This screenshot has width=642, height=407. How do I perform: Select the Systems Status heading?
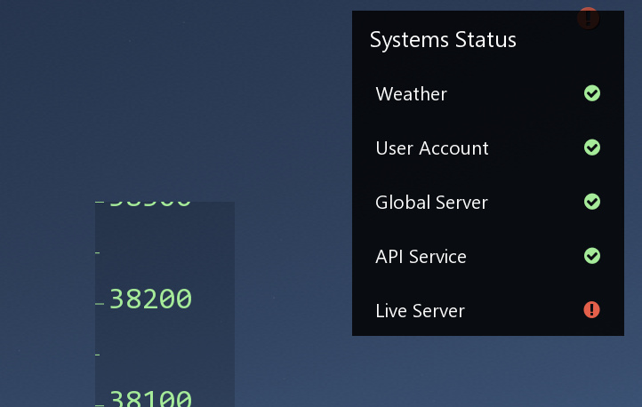[443, 40]
